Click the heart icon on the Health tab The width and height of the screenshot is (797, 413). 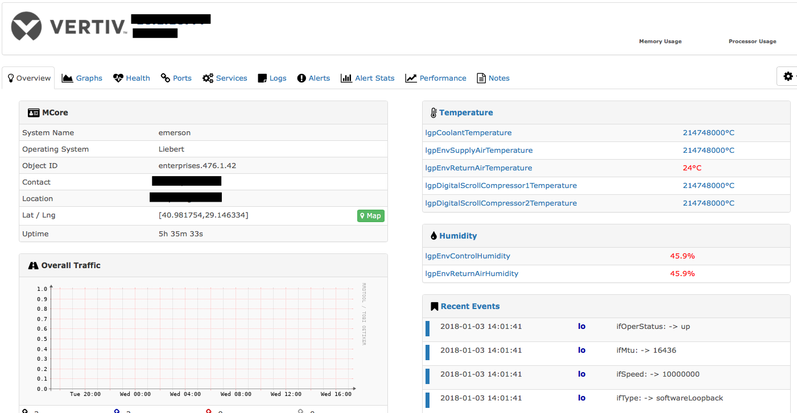[x=118, y=78]
